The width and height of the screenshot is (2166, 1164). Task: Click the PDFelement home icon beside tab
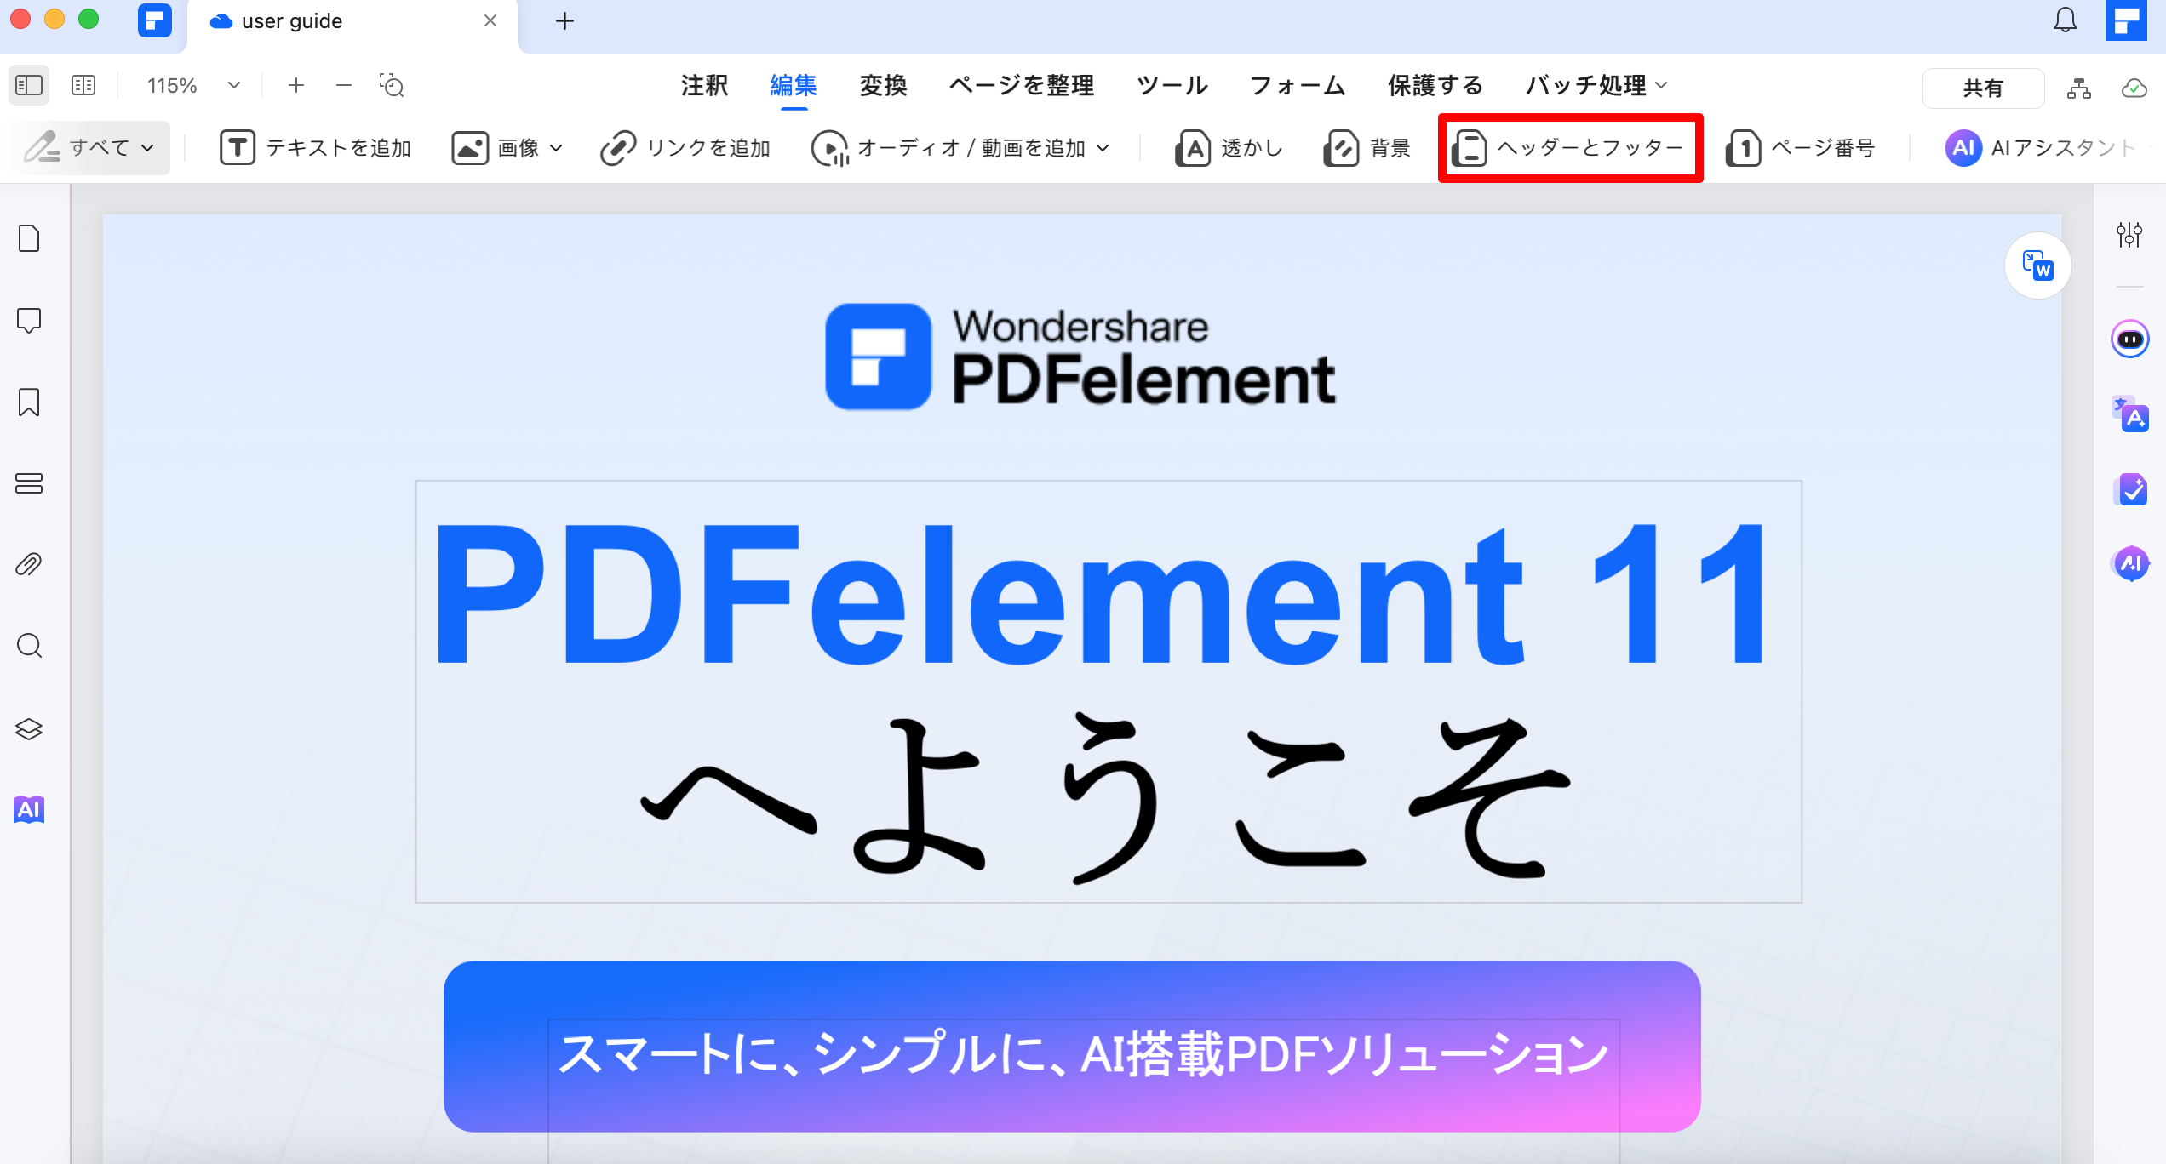(x=154, y=20)
